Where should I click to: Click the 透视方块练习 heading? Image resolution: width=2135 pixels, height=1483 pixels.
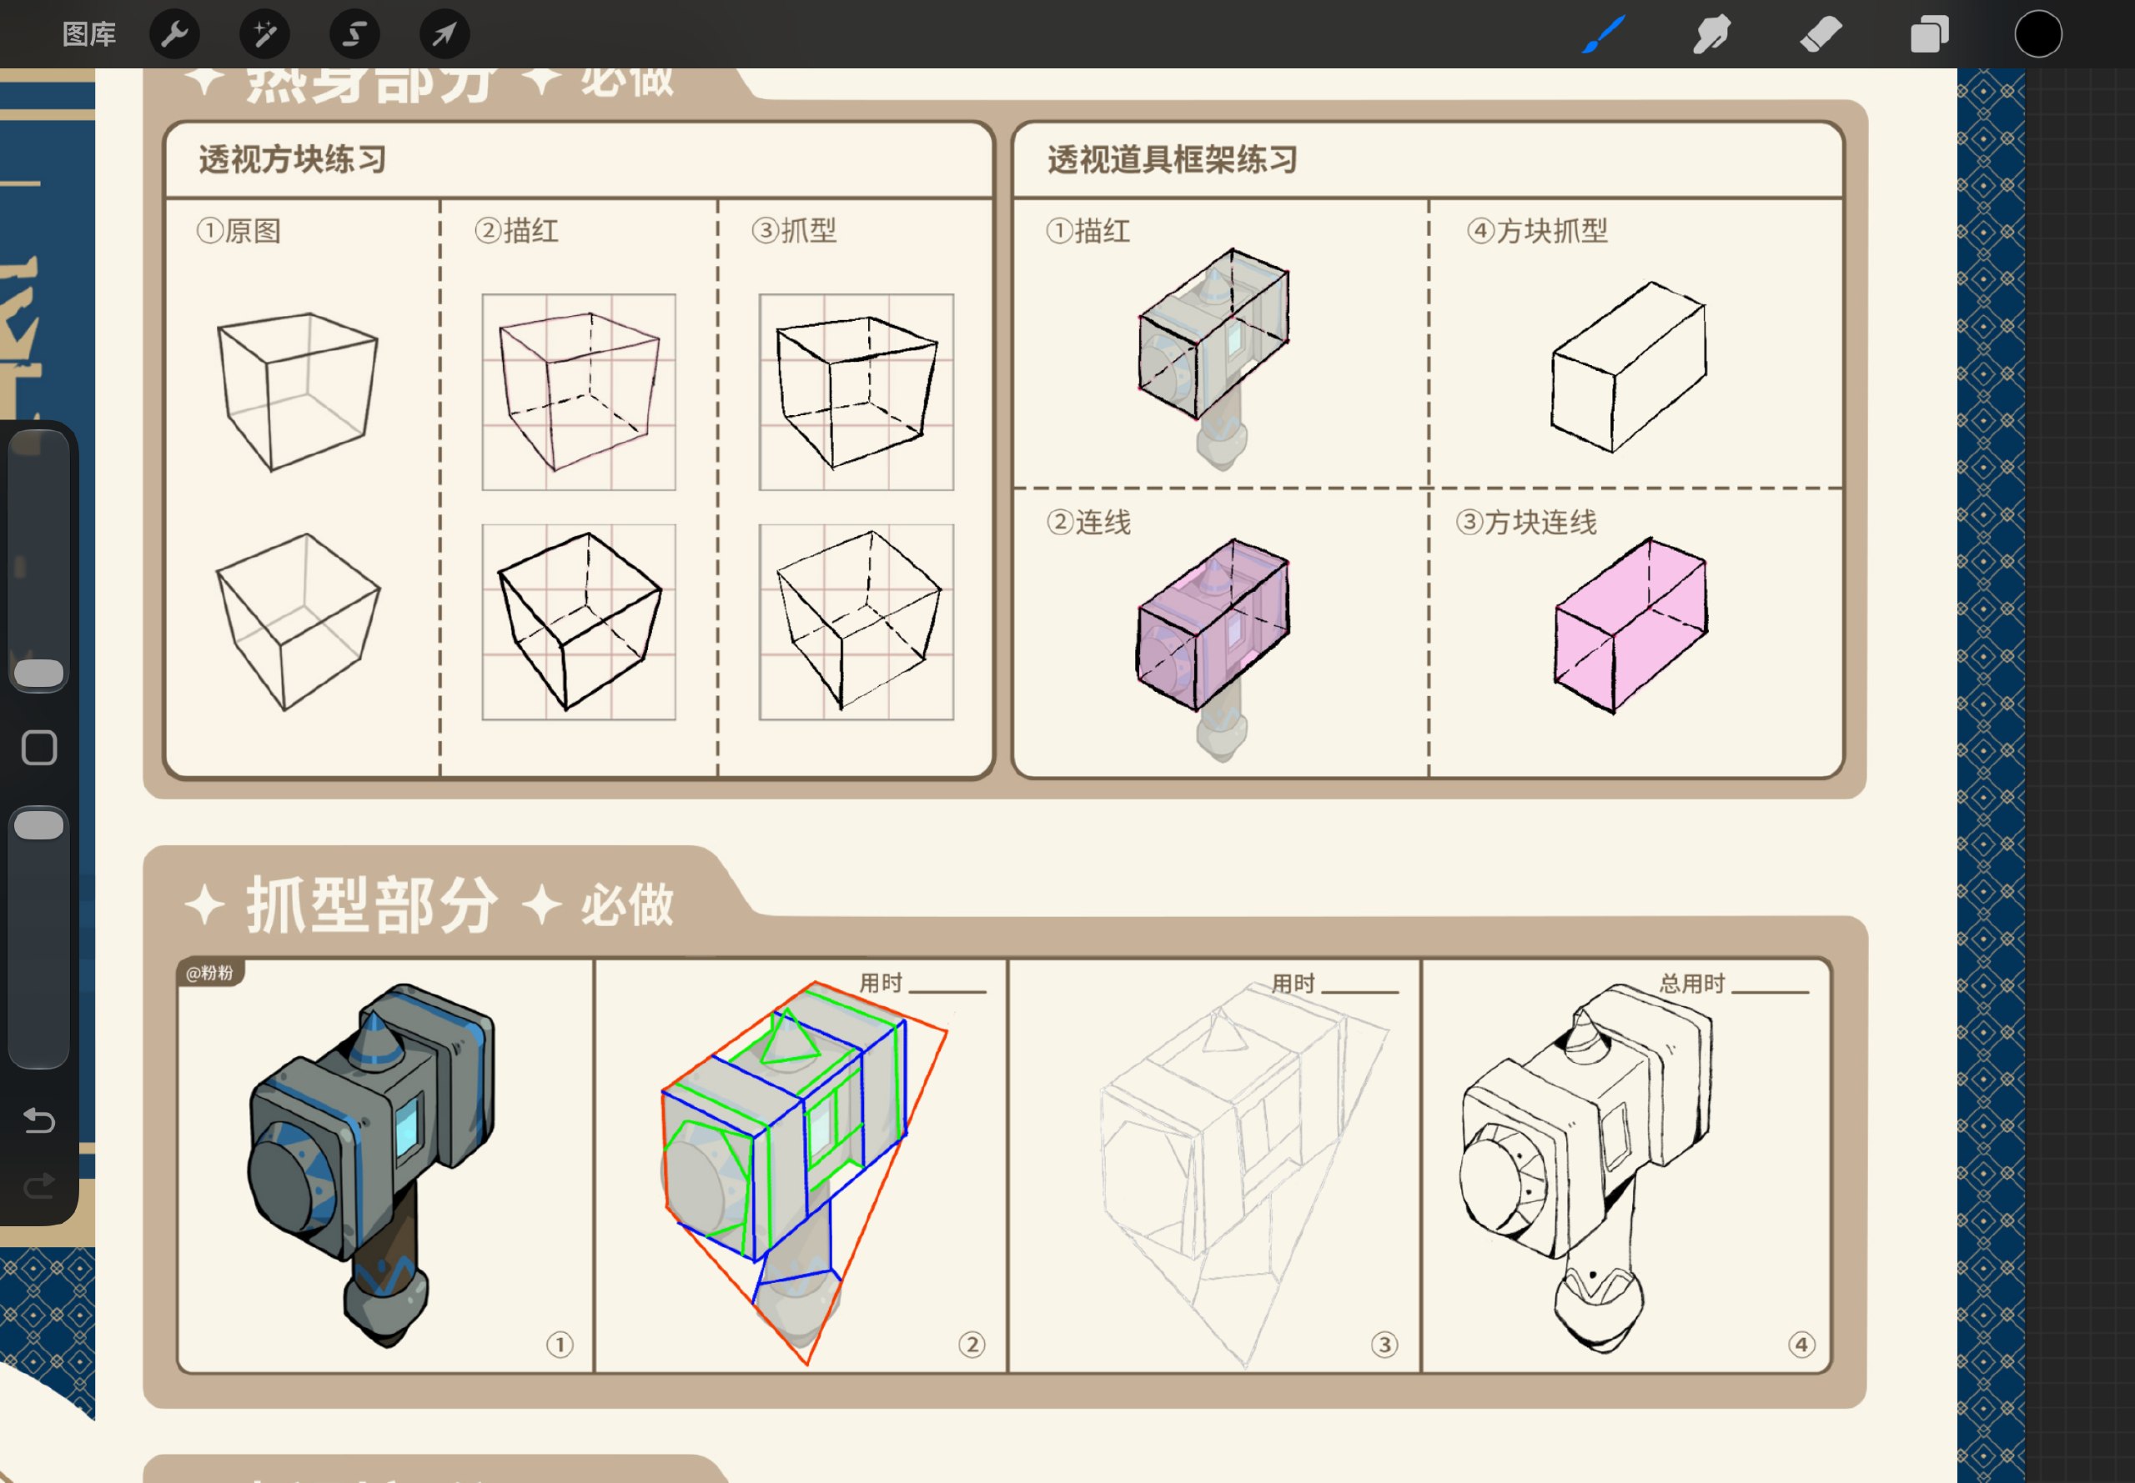292,160
